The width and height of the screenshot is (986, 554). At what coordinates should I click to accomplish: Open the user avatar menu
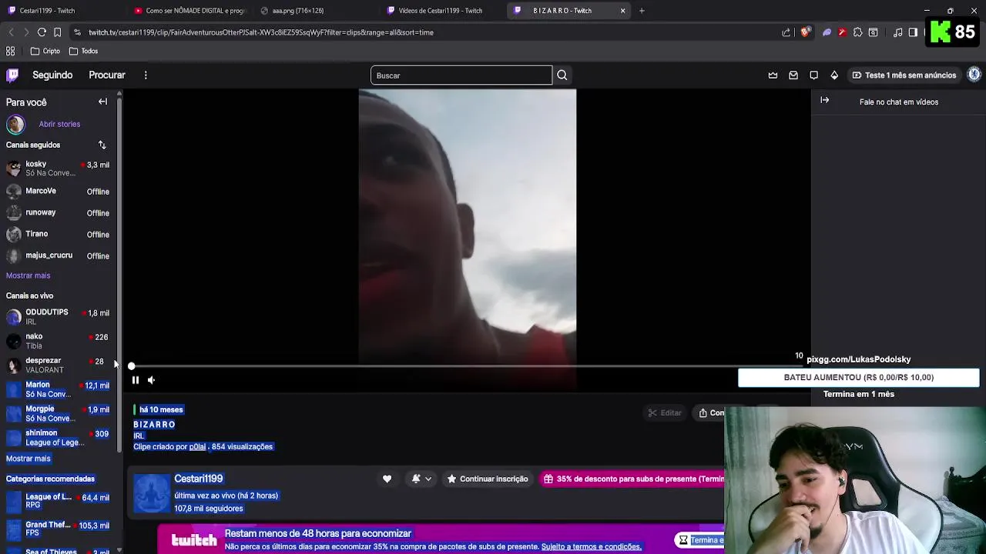974,75
